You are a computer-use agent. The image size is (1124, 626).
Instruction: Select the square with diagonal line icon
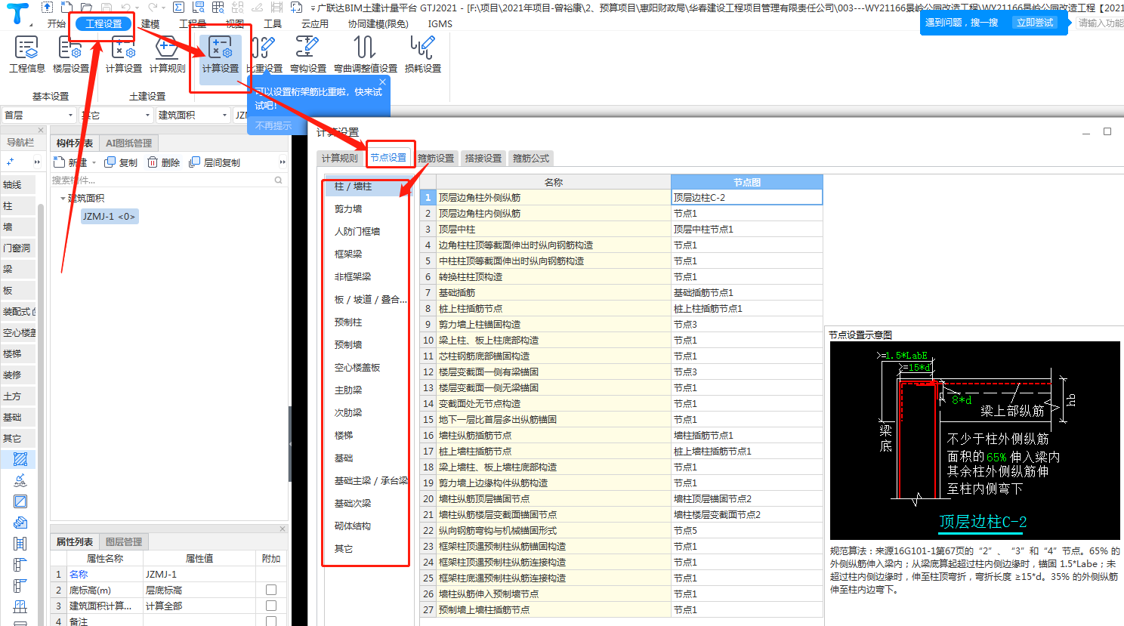pos(20,501)
